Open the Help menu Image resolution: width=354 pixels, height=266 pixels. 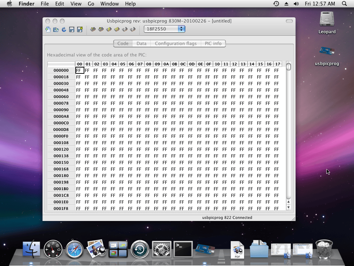pos(130,4)
